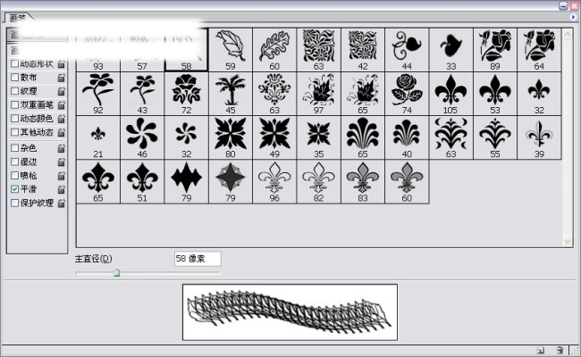The height and width of the screenshot is (357, 581).
Task: Toggle the lock icon beside 动态颜色
Action: pyautogui.click(x=62, y=119)
